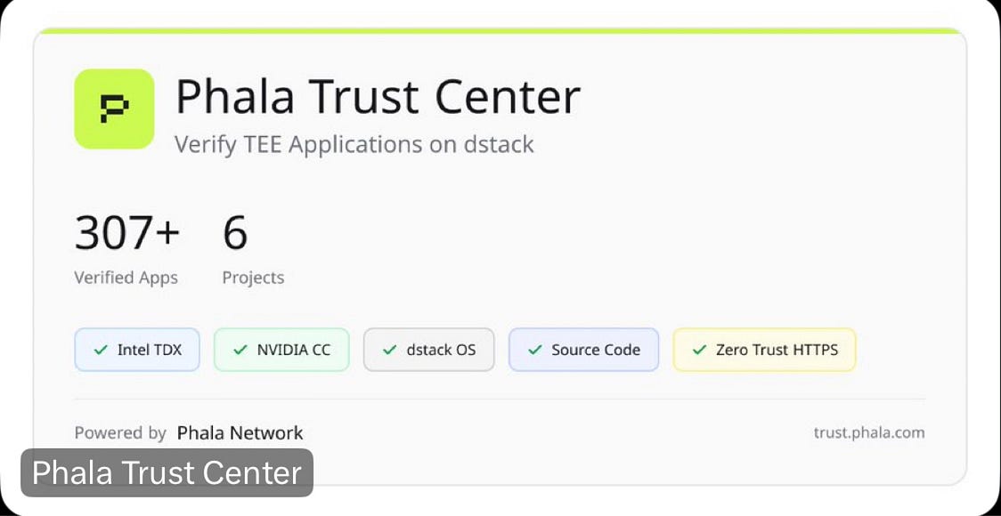
Task: Select the checkmark in the dstack OS badge
Action: [x=392, y=350]
